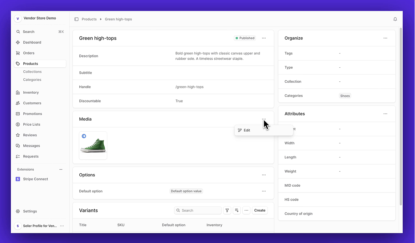
Task: Open the Categories page from sidebar
Action: pos(32,79)
